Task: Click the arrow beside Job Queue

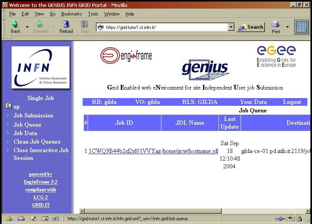Action: click(x=8, y=124)
